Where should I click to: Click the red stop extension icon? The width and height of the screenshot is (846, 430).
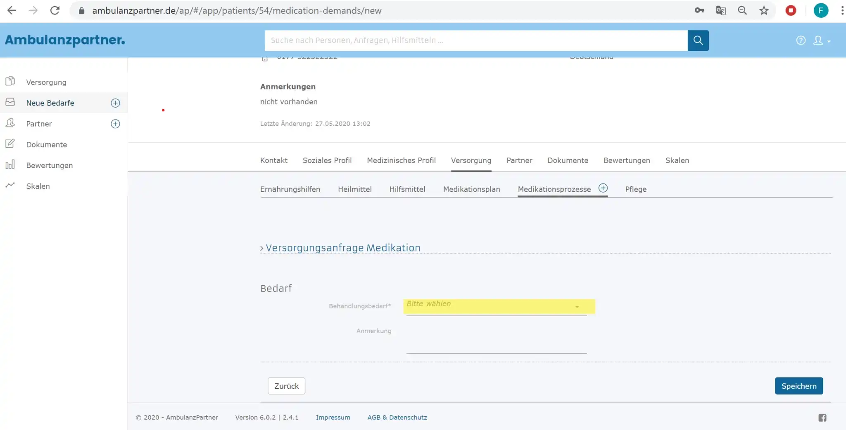tap(791, 11)
